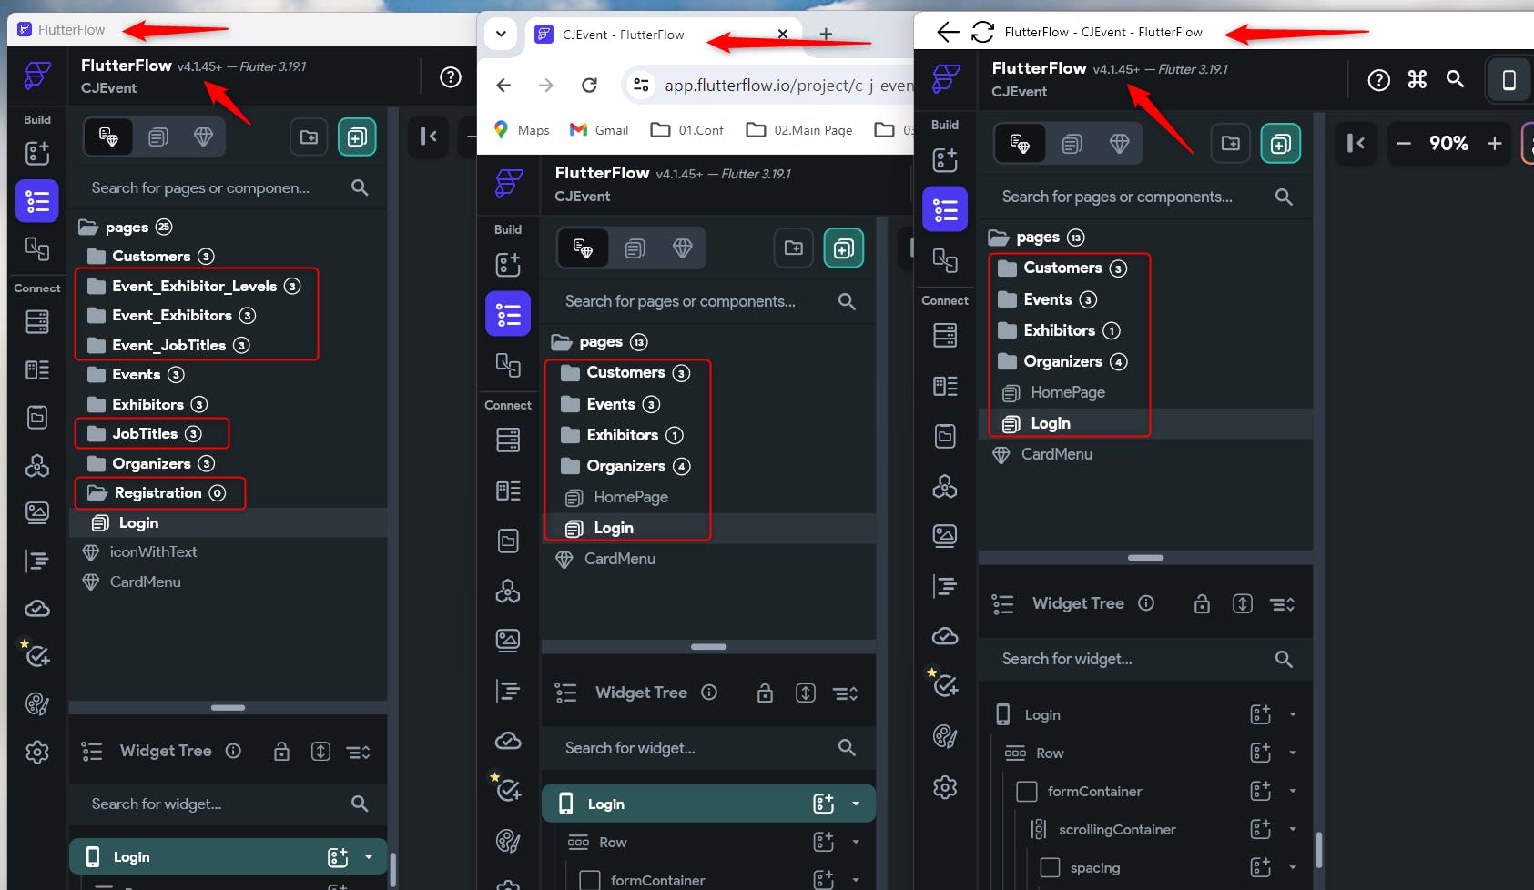
Task: Open command palette icon in right window
Action: coord(1417,80)
